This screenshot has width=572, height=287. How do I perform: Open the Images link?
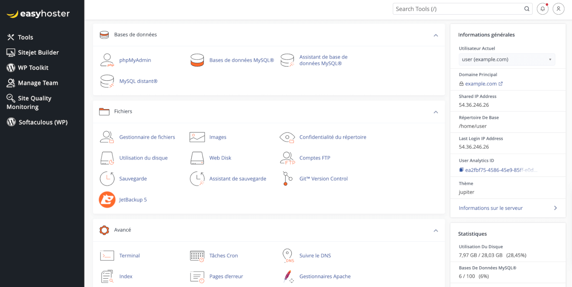tap(218, 137)
